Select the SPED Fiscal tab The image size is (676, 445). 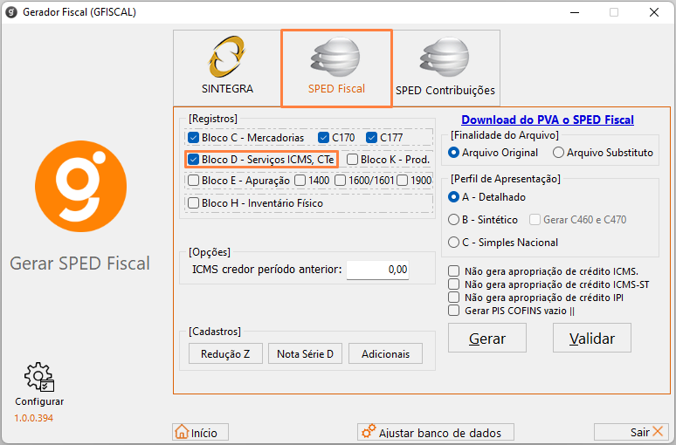pos(336,68)
